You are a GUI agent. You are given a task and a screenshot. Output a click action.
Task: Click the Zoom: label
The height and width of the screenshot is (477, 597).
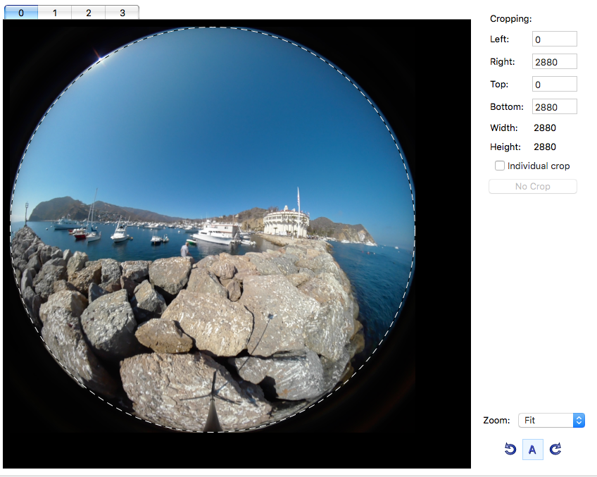pos(496,420)
